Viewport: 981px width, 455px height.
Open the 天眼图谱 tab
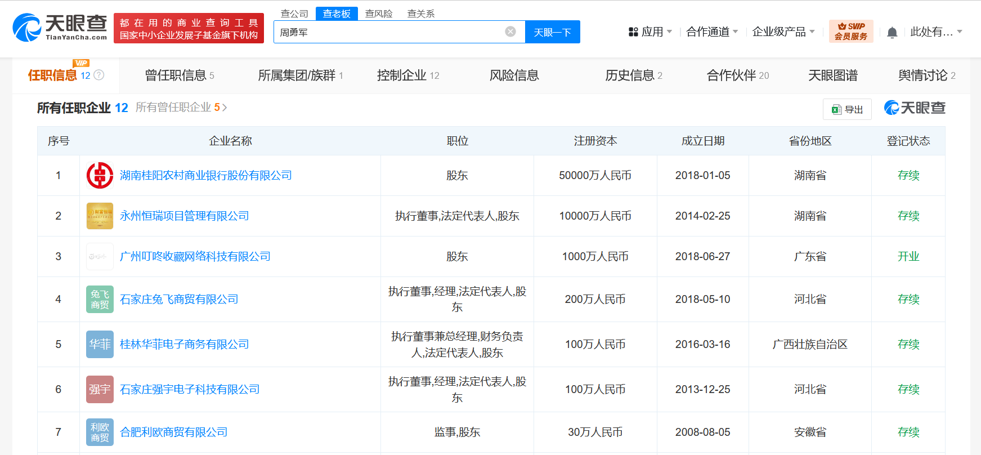coord(833,75)
